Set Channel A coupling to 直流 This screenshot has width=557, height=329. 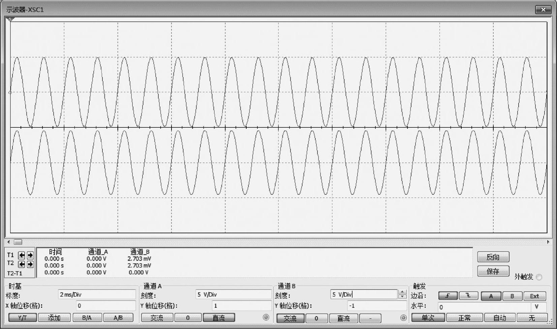[219, 318]
